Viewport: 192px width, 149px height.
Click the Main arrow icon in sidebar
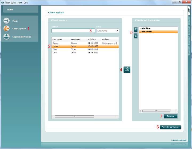(x=6, y=21)
